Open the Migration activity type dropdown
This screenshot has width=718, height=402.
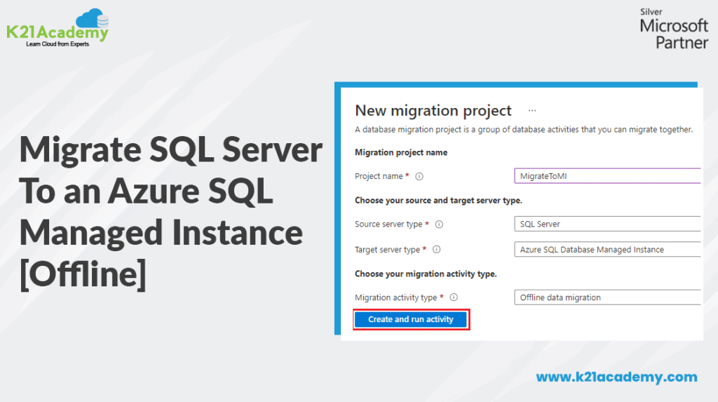[607, 297]
